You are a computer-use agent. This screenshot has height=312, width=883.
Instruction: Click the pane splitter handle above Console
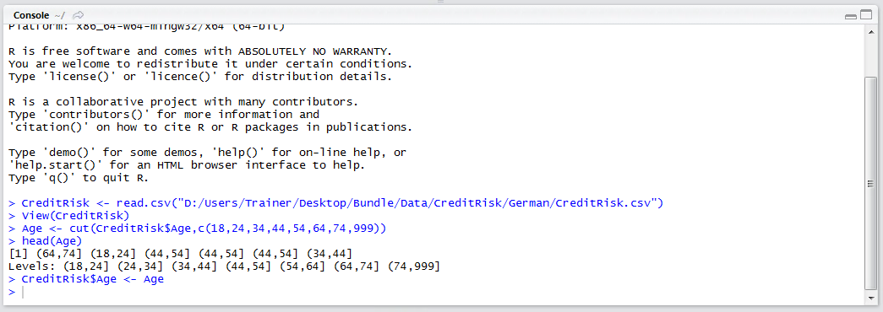click(441, 2)
